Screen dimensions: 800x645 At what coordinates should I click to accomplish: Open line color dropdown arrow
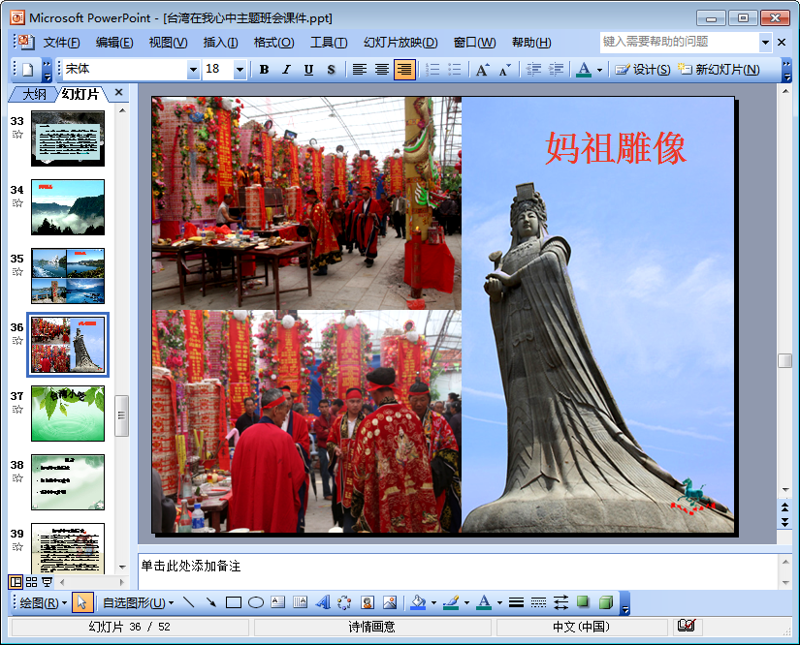(x=466, y=602)
